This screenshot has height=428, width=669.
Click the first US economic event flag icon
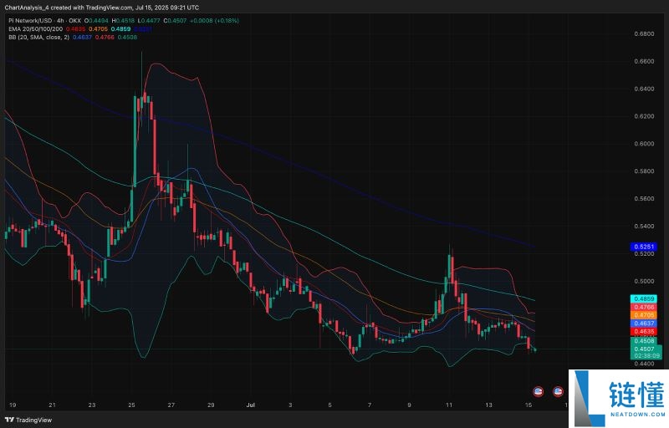pyautogui.click(x=539, y=391)
